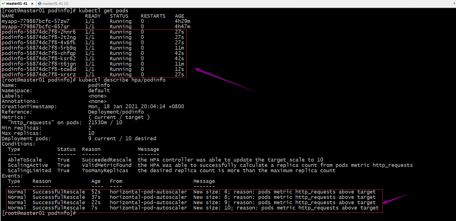Click the READY column header
Screen dimensions: 456x221
point(93,16)
